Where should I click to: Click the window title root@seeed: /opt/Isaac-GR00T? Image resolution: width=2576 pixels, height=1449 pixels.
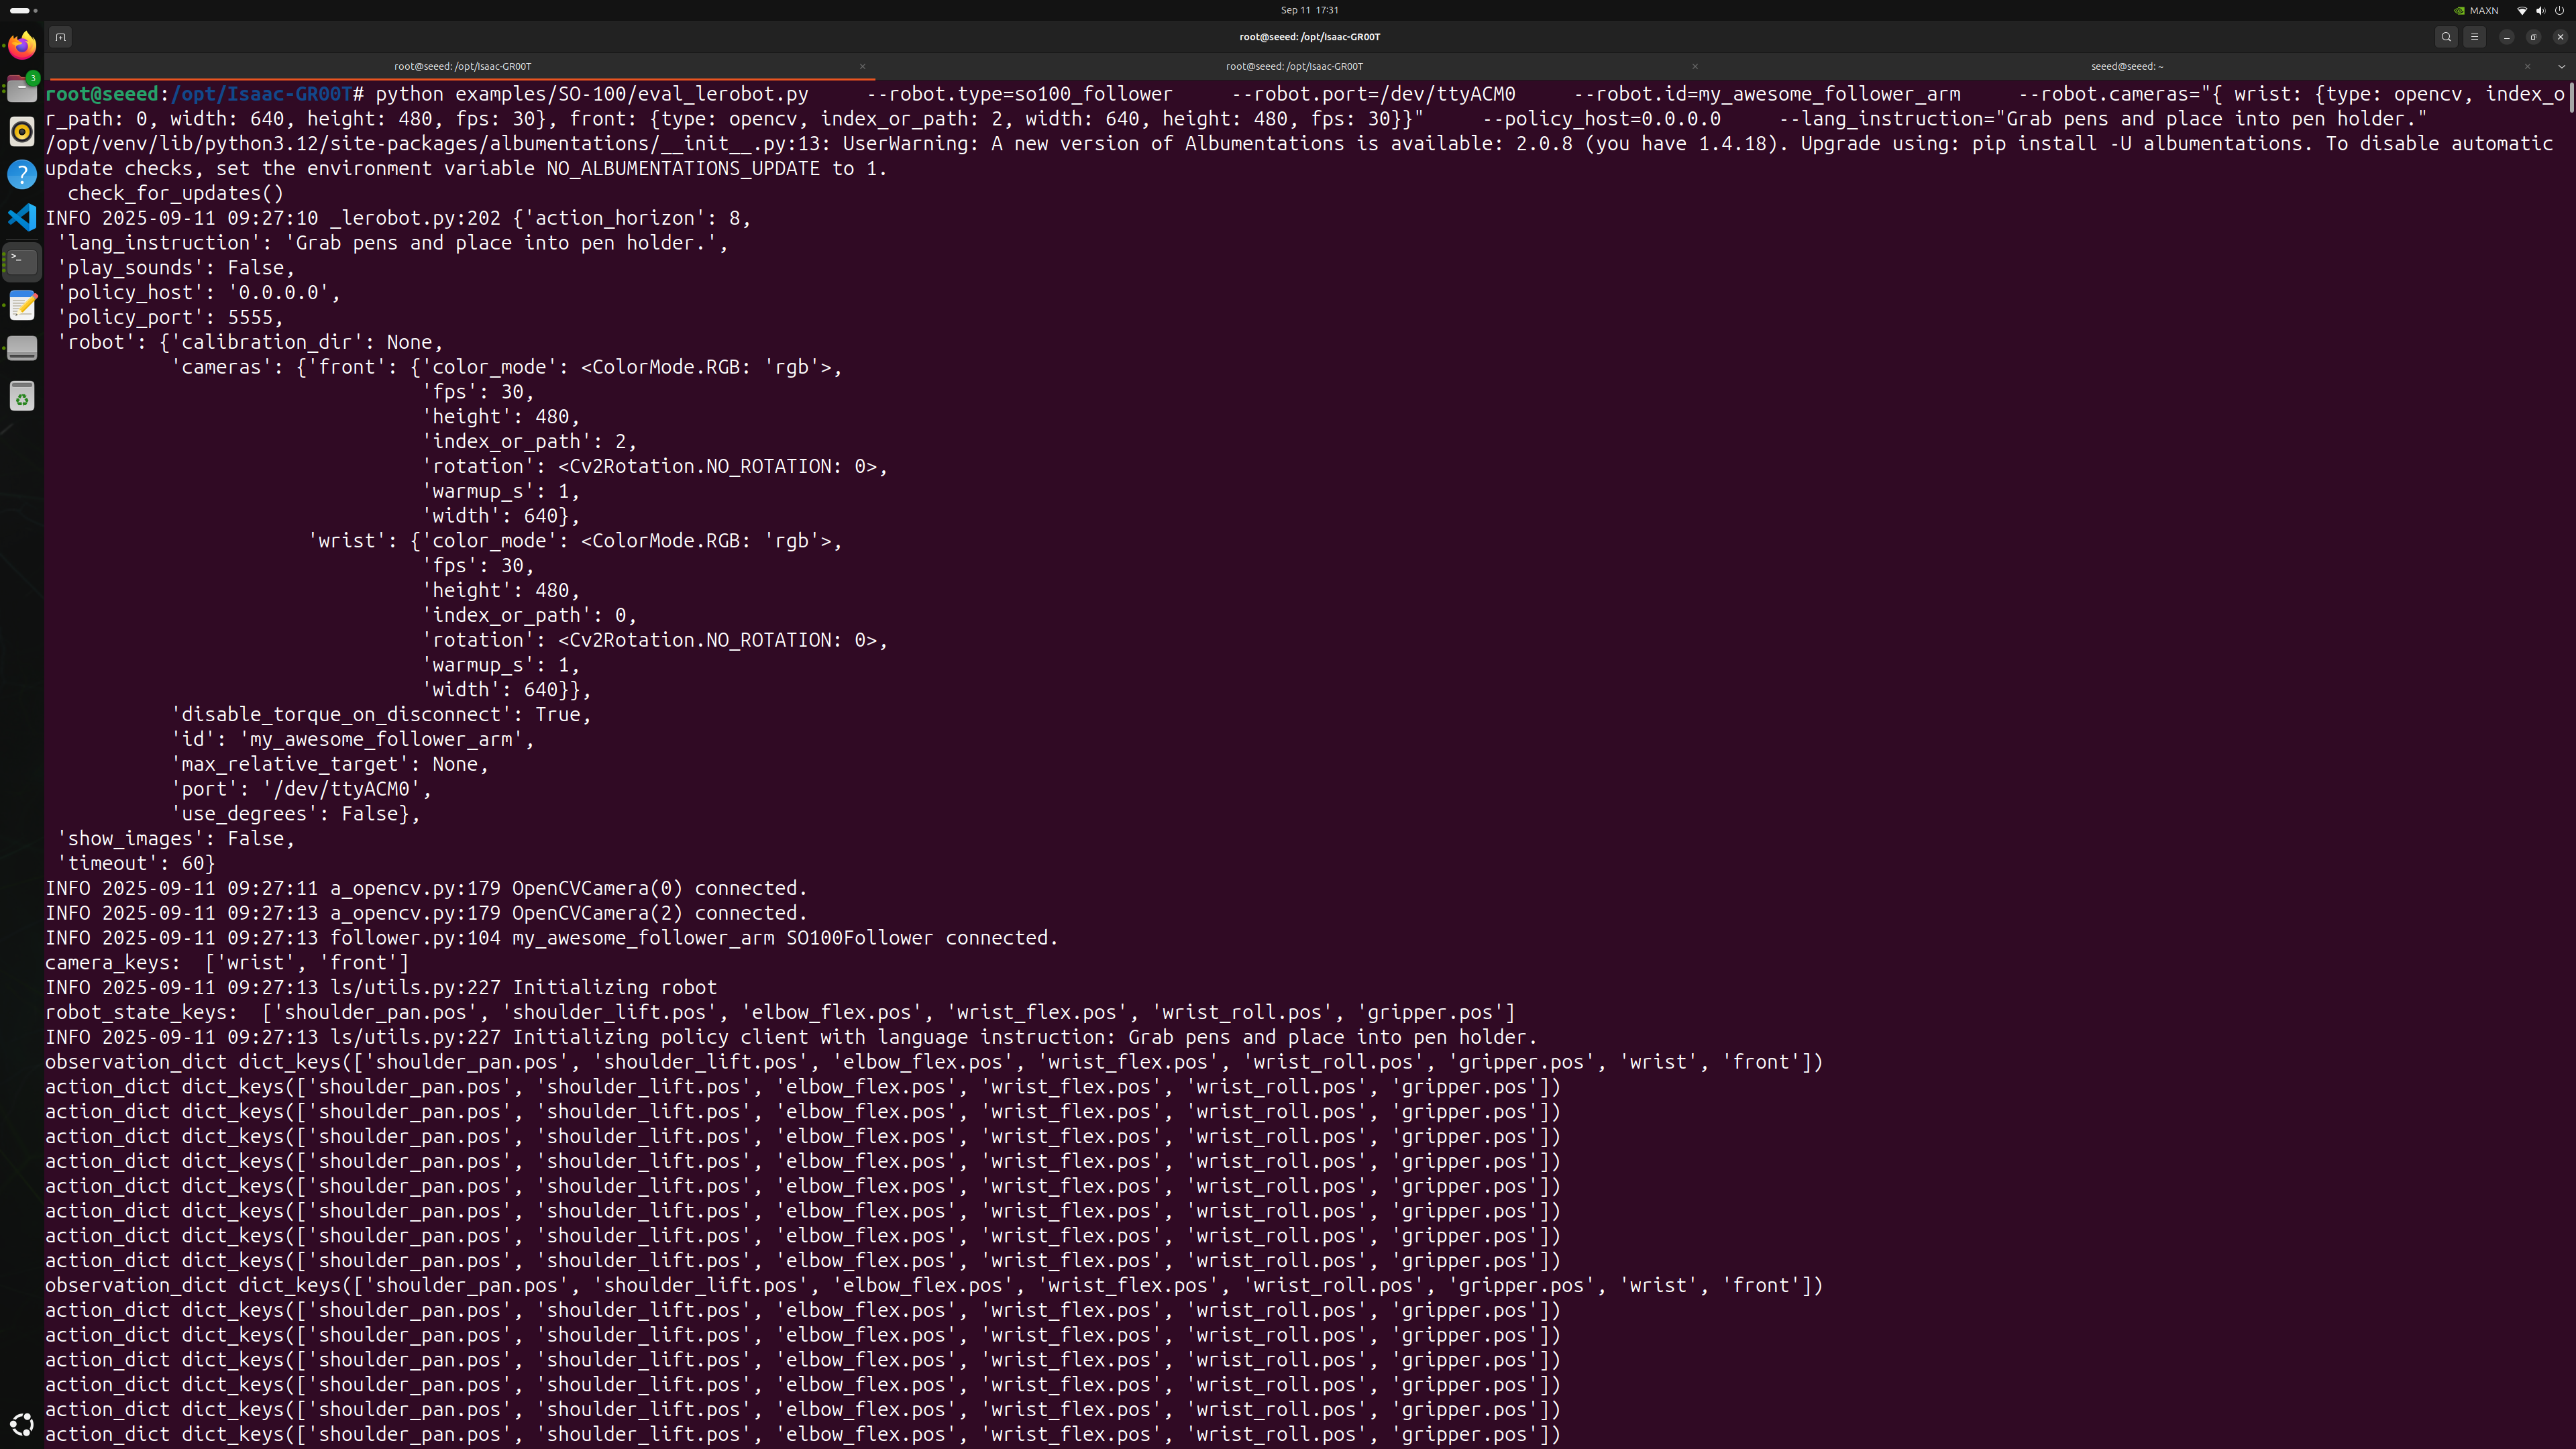click(x=1309, y=37)
